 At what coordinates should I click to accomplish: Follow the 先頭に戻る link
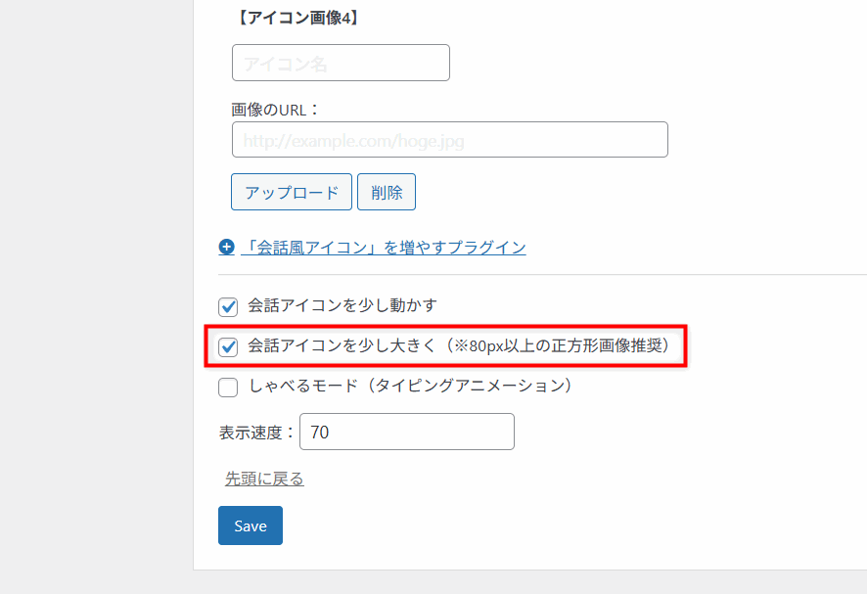[x=264, y=479]
